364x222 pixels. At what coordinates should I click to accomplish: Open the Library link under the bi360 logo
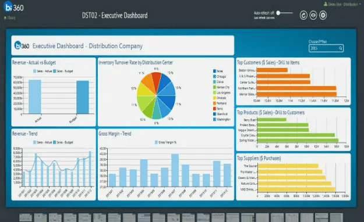(10, 17)
